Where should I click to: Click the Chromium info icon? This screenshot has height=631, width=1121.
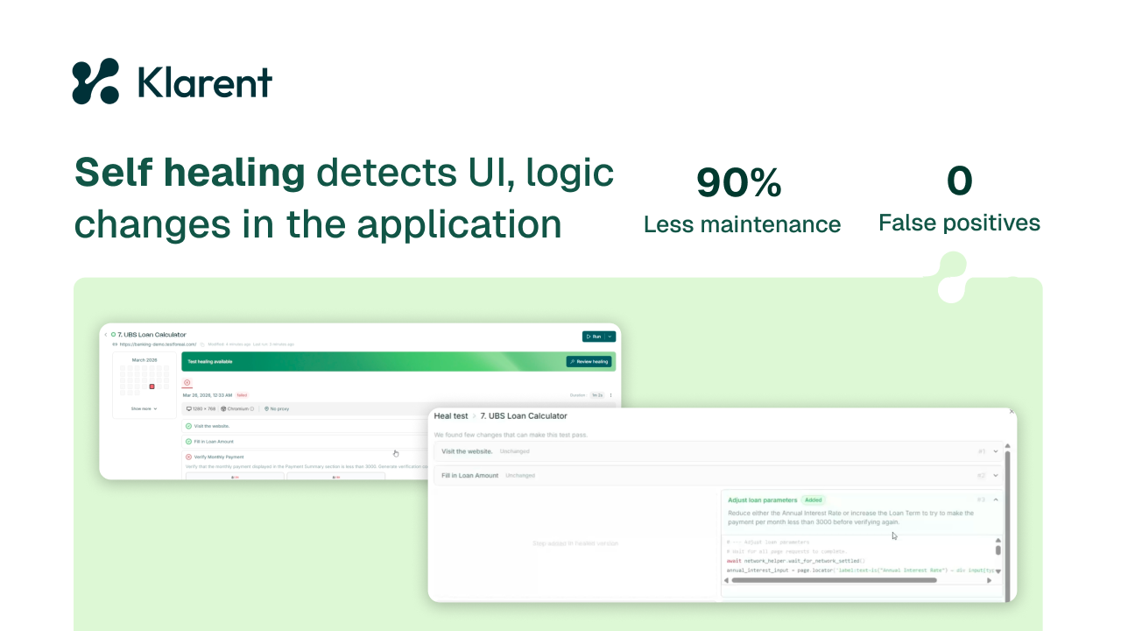pyautogui.click(x=252, y=409)
